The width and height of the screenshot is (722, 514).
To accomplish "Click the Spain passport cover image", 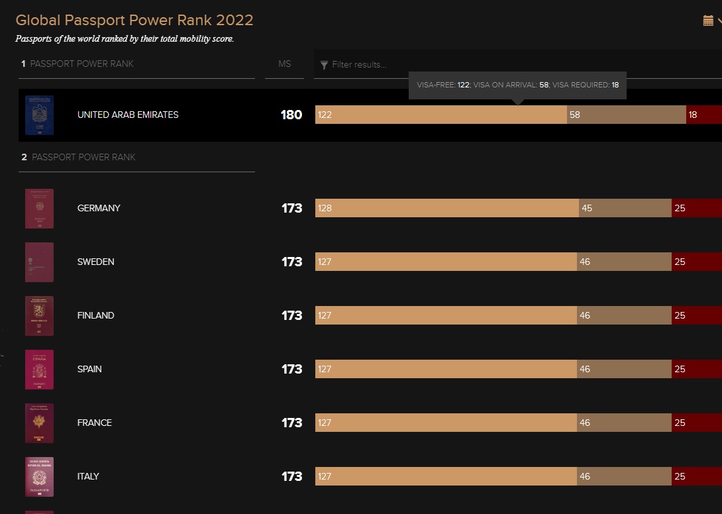I will tap(39, 370).
